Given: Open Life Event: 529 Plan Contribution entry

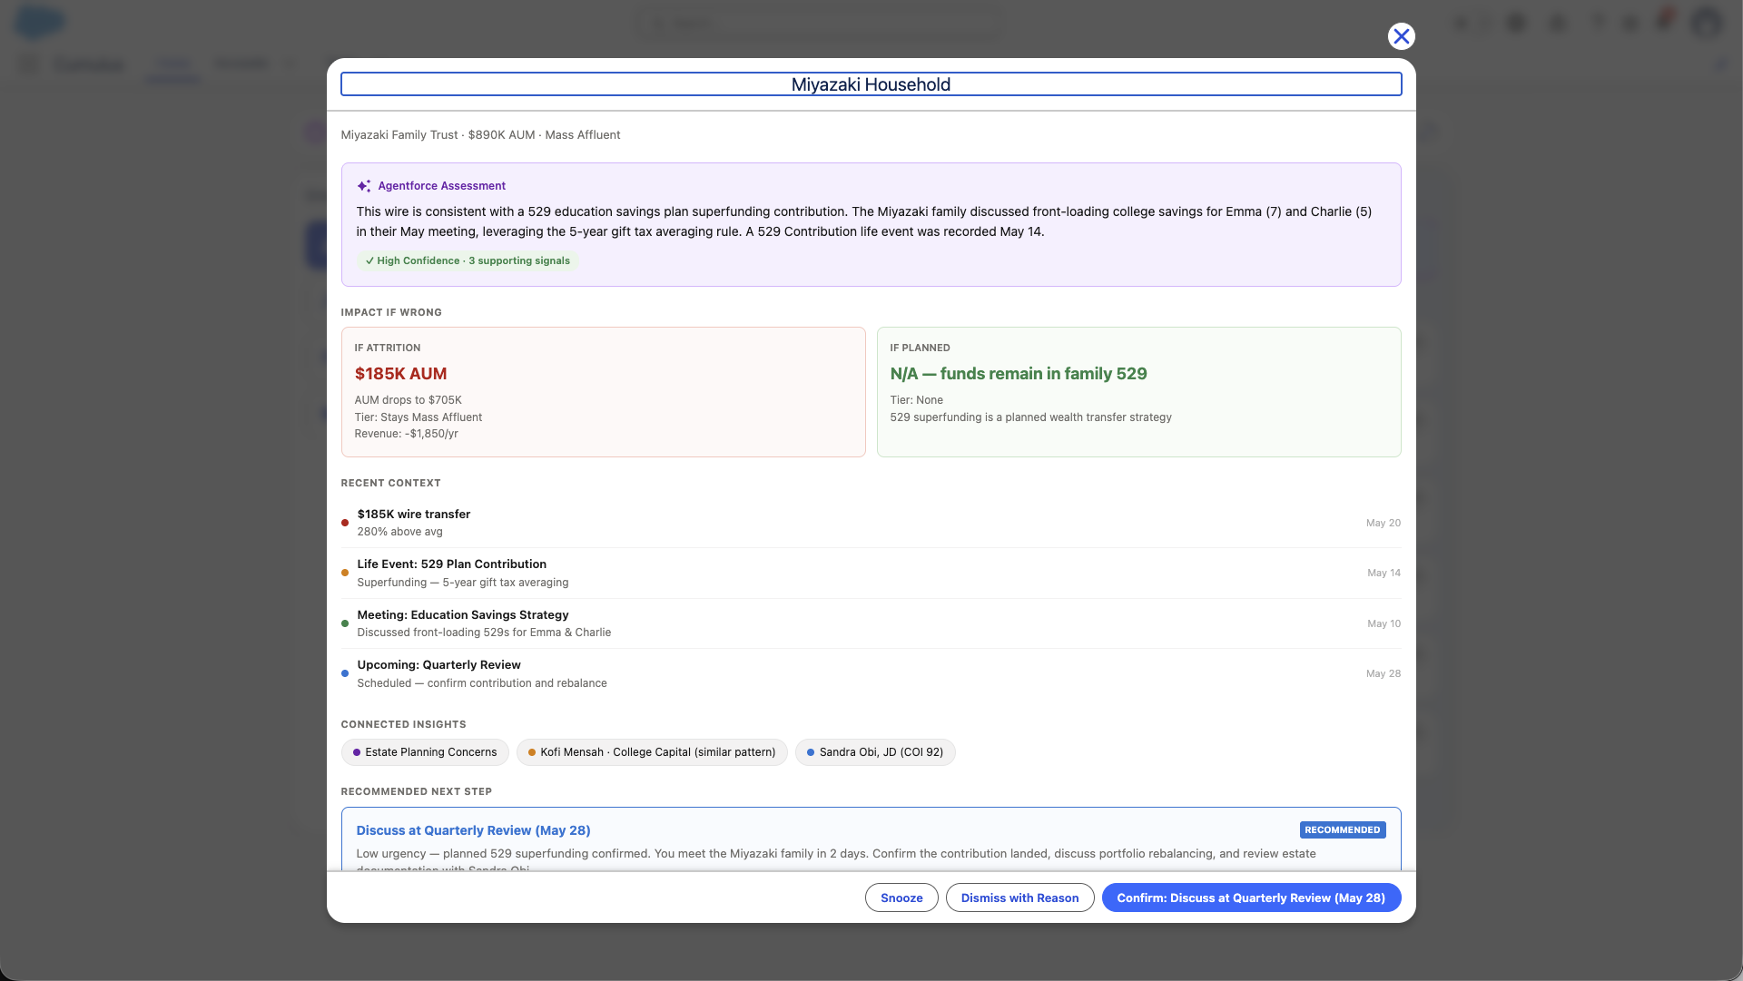Looking at the screenshot, I should (x=871, y=573).
